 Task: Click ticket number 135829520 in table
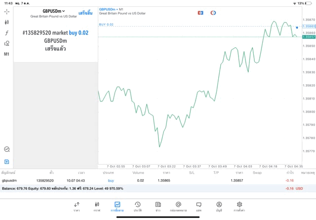tap(45, 181)
